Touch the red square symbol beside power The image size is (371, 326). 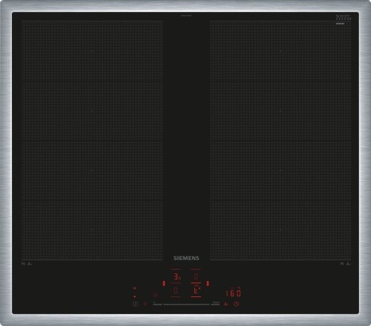pyautogui.click(x=145, y=304)
